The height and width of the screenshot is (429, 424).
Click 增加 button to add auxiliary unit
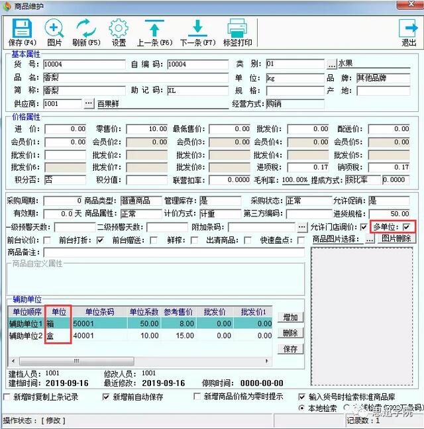coord(290,317)
